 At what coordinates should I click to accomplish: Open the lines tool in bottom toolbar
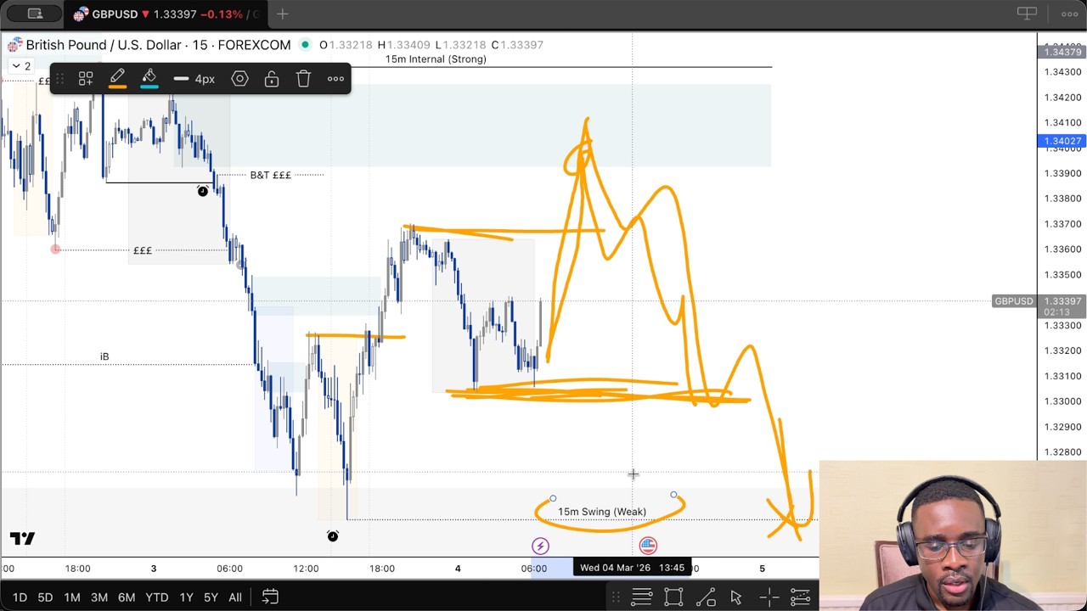pyautogui.click(x=641, y=597)
